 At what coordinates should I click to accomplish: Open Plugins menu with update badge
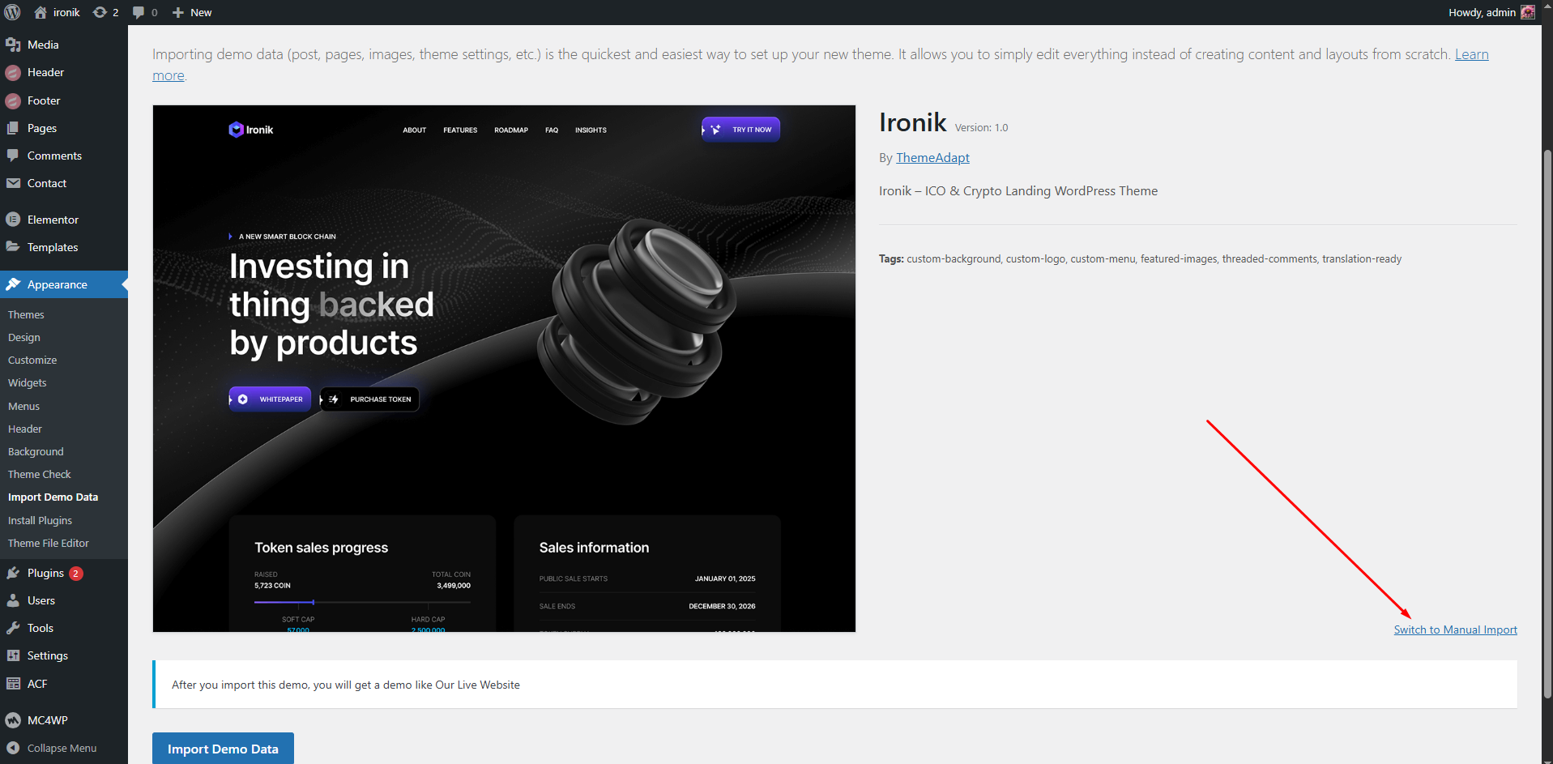pyautogui.click(x=45, y=573)
